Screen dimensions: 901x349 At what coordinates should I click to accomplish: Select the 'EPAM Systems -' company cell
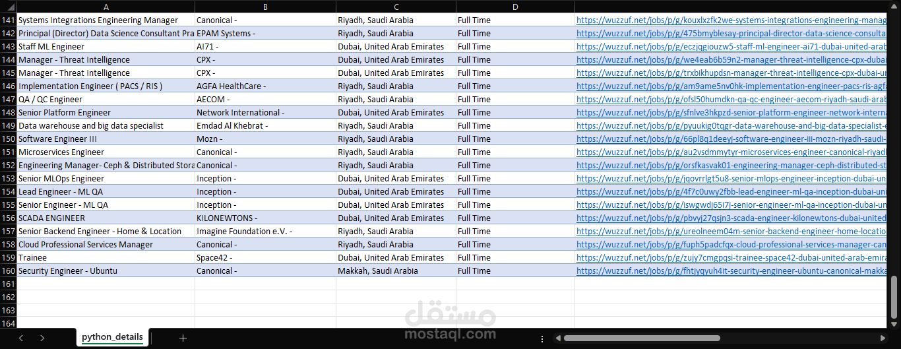click(265, 33)
